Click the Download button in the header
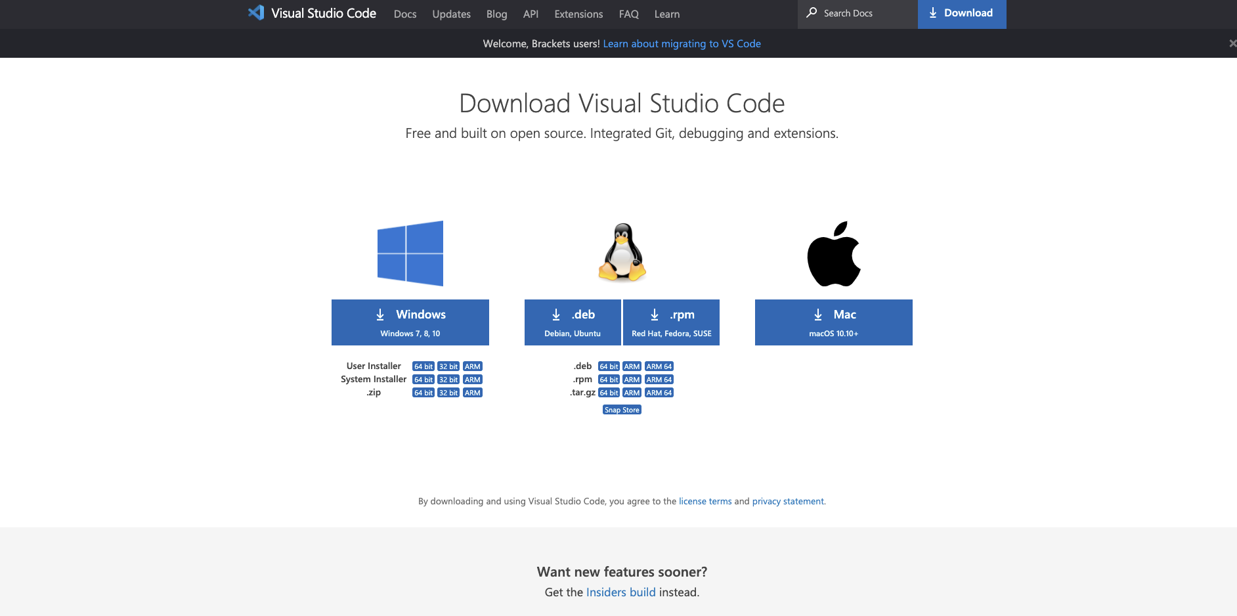 click(962, 14)
